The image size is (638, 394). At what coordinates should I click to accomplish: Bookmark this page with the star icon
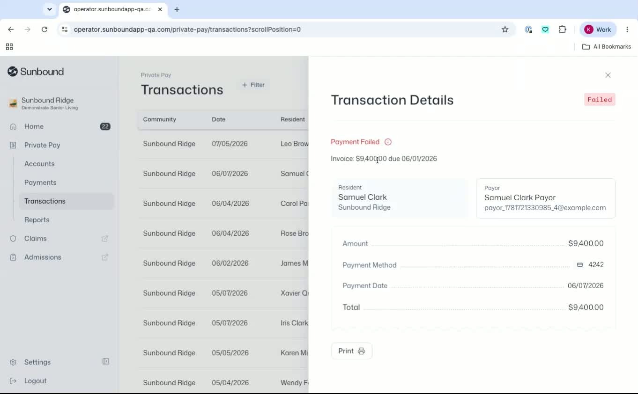click(505, 29)
